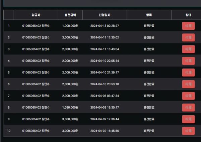The width and height of the screenshot is (201, 142).
Task: Click the 신청일자 column header
Action: click(x=105, y=15)
